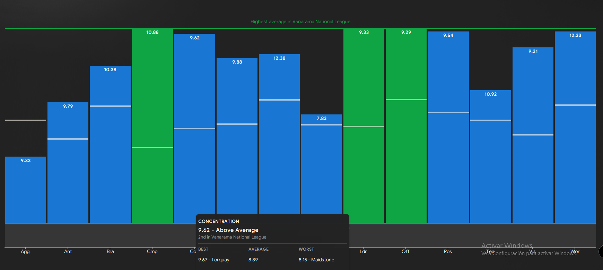Click the CONCENTRATION tooltip title
This screenshot has width=603, height=270.
coord(219,221)
